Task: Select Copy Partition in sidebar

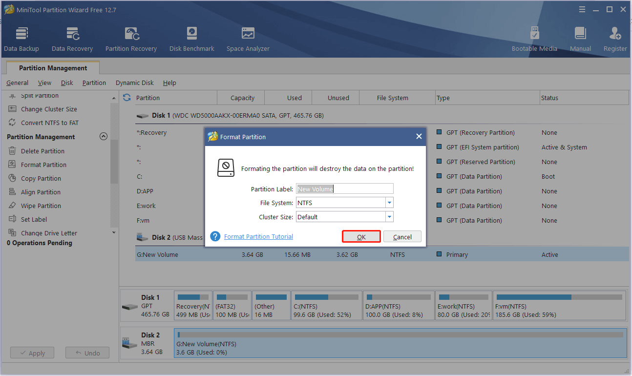Action: pyautogui.click(x=41, y=178)
